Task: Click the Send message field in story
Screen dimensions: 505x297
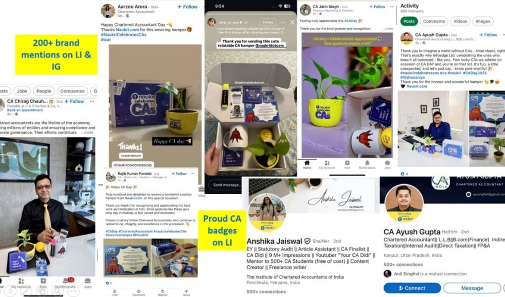Action: pos(226,185)
